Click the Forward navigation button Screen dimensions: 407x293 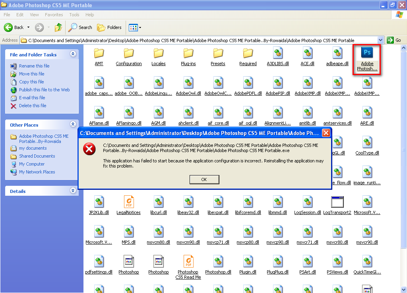[x=39, y=27]
